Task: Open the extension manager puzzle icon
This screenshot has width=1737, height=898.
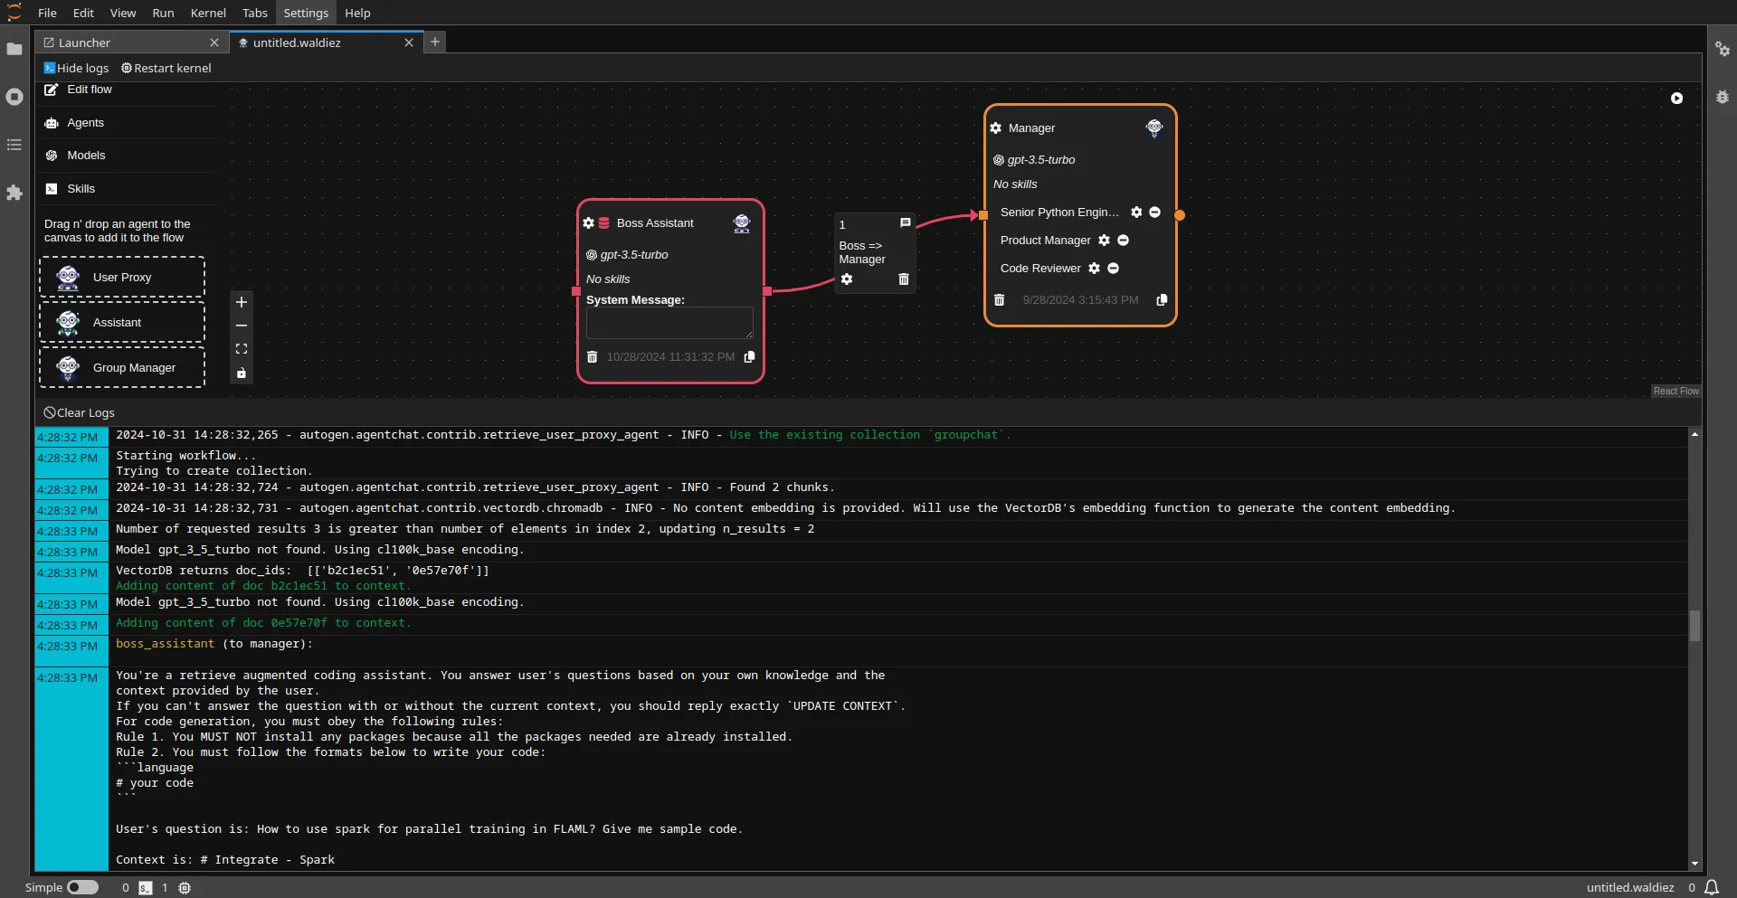Action: (14, 193)
